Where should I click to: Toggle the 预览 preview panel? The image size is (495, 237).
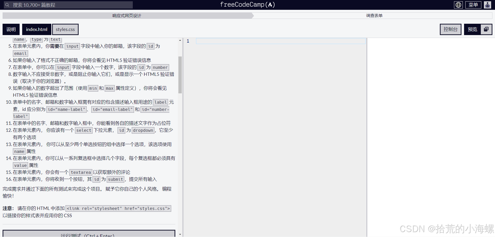pyautogui.click(x=472, y=29)
